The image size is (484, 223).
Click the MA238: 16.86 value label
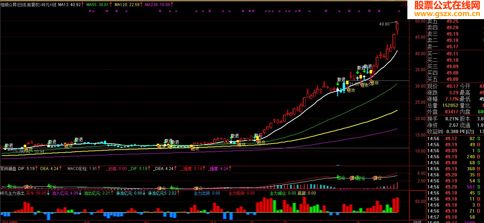[x=158, y=5]
